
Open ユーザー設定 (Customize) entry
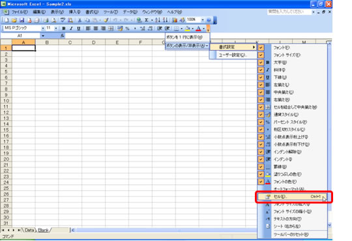(233, 55)
